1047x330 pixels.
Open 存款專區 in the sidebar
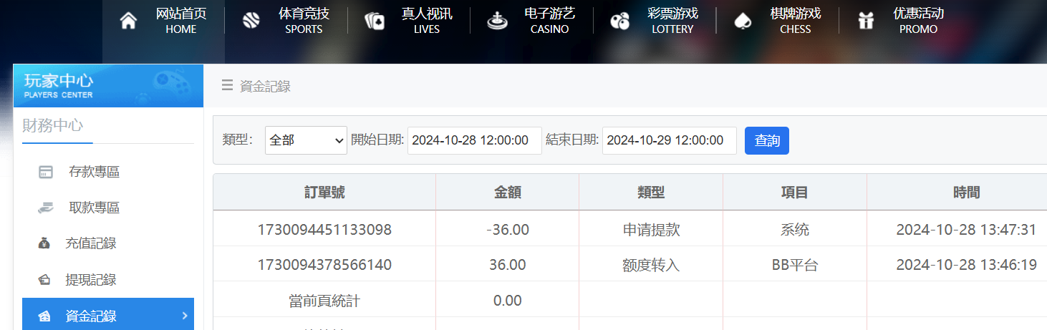pyautogui.click(x=94, y=172)
